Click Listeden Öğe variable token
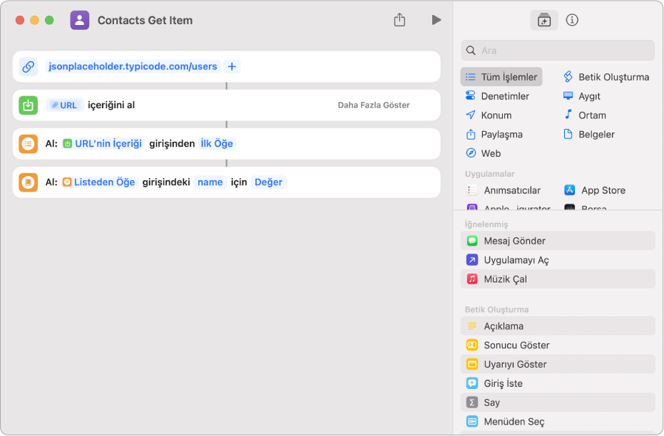Screen dimensions: 664x436 100,182
